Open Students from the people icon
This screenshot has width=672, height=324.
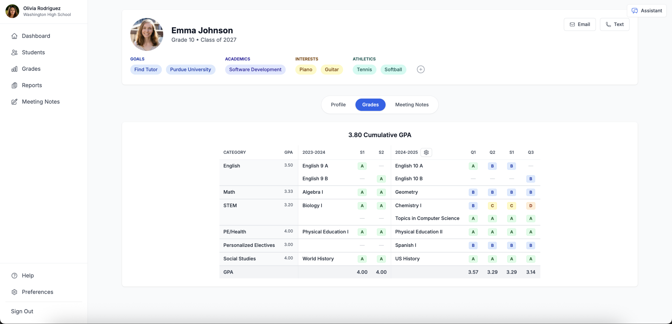pos(14,52)
